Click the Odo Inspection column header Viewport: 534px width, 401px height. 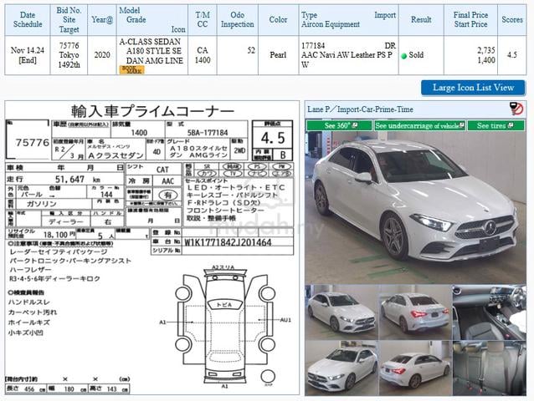pyautogui.click(x=238, y=20)
